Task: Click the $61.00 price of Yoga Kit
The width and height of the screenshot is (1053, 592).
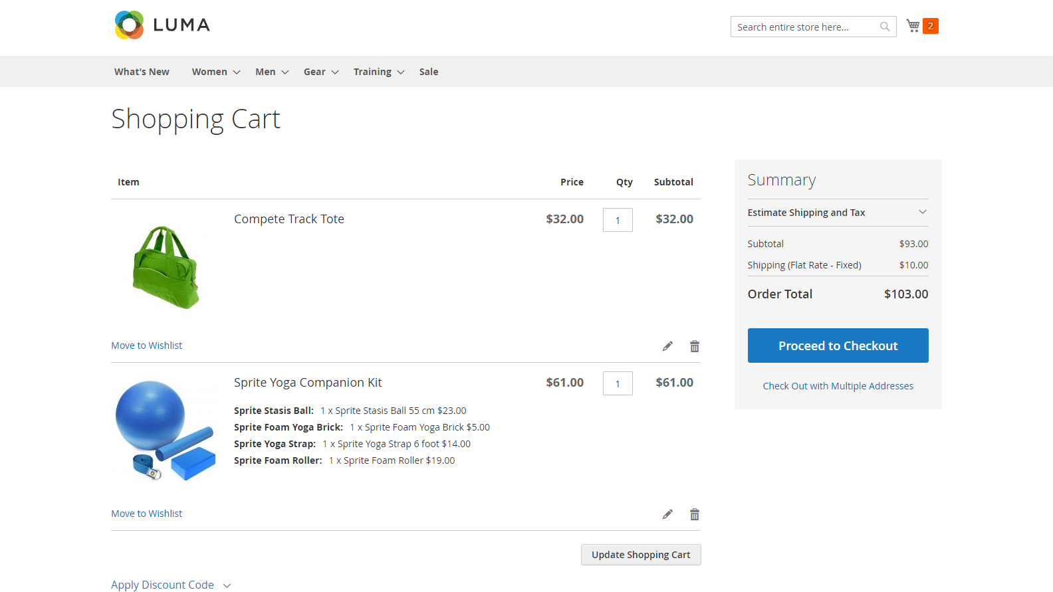Action: 564,383
